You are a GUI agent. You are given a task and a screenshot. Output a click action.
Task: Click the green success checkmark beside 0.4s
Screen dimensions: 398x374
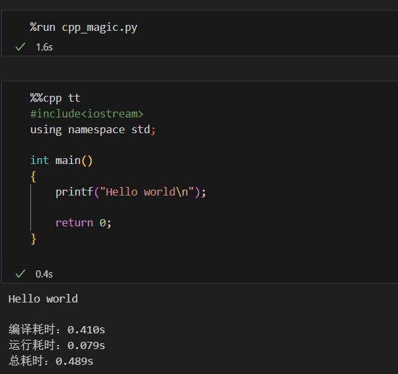20,274
